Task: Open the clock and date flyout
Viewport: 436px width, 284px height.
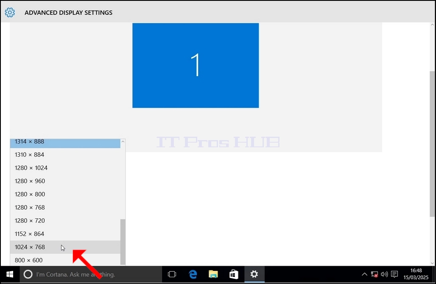Action: pos(416,274)
